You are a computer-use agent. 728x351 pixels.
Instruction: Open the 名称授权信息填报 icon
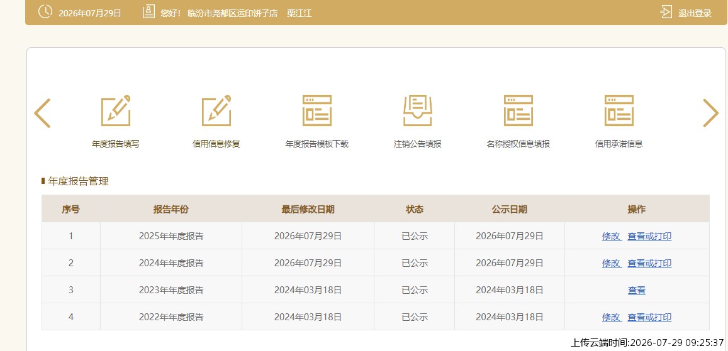pos(518,111)
